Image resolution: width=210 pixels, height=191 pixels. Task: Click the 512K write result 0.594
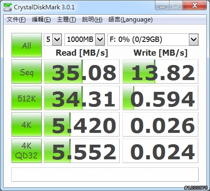[x=160, y=98]
